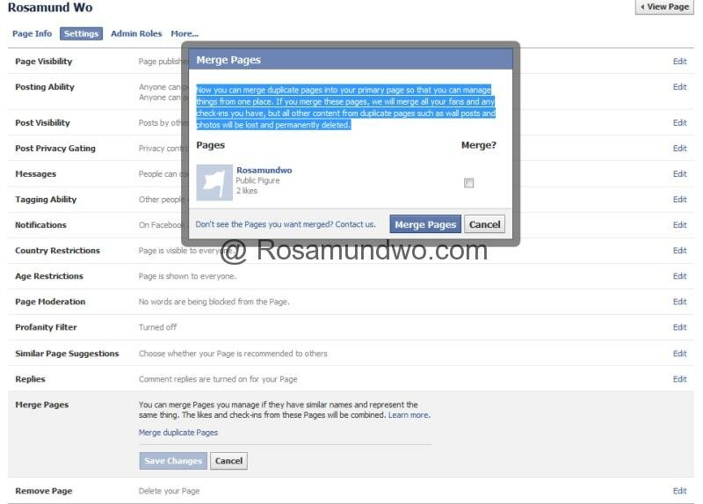Cancel the Merge Pages dialog
703x504 pixels.
[484, 224]
